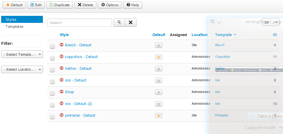Clear the search with the X button

pyautogui.click(x=131, y=23)
